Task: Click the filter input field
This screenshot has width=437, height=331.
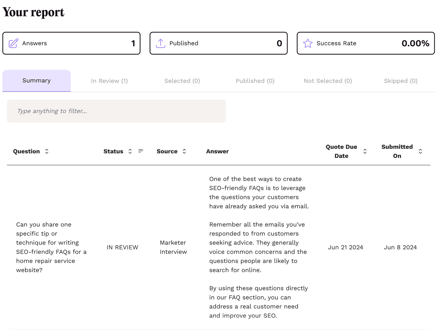Action: (117, 111)
